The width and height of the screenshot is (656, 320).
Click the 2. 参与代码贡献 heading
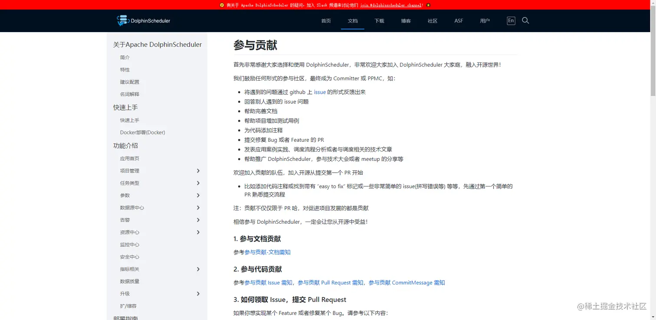pyautogui.click(x=258, y=269)
